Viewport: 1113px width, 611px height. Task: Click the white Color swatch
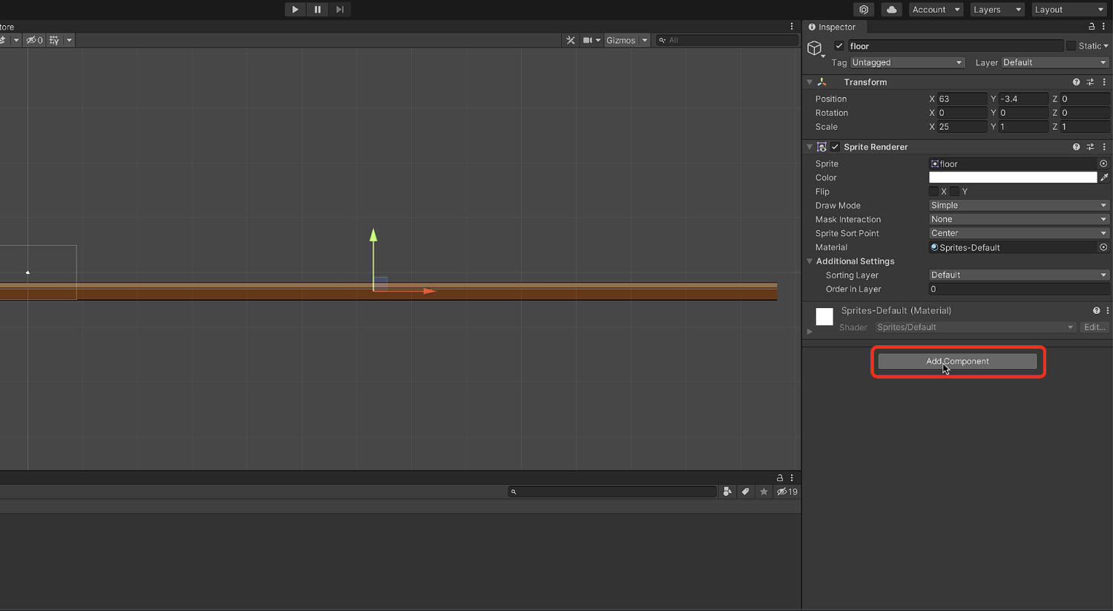pos(1013,177)
